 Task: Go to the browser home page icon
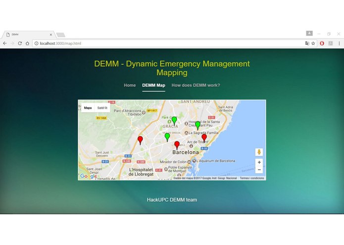point(27,44)
